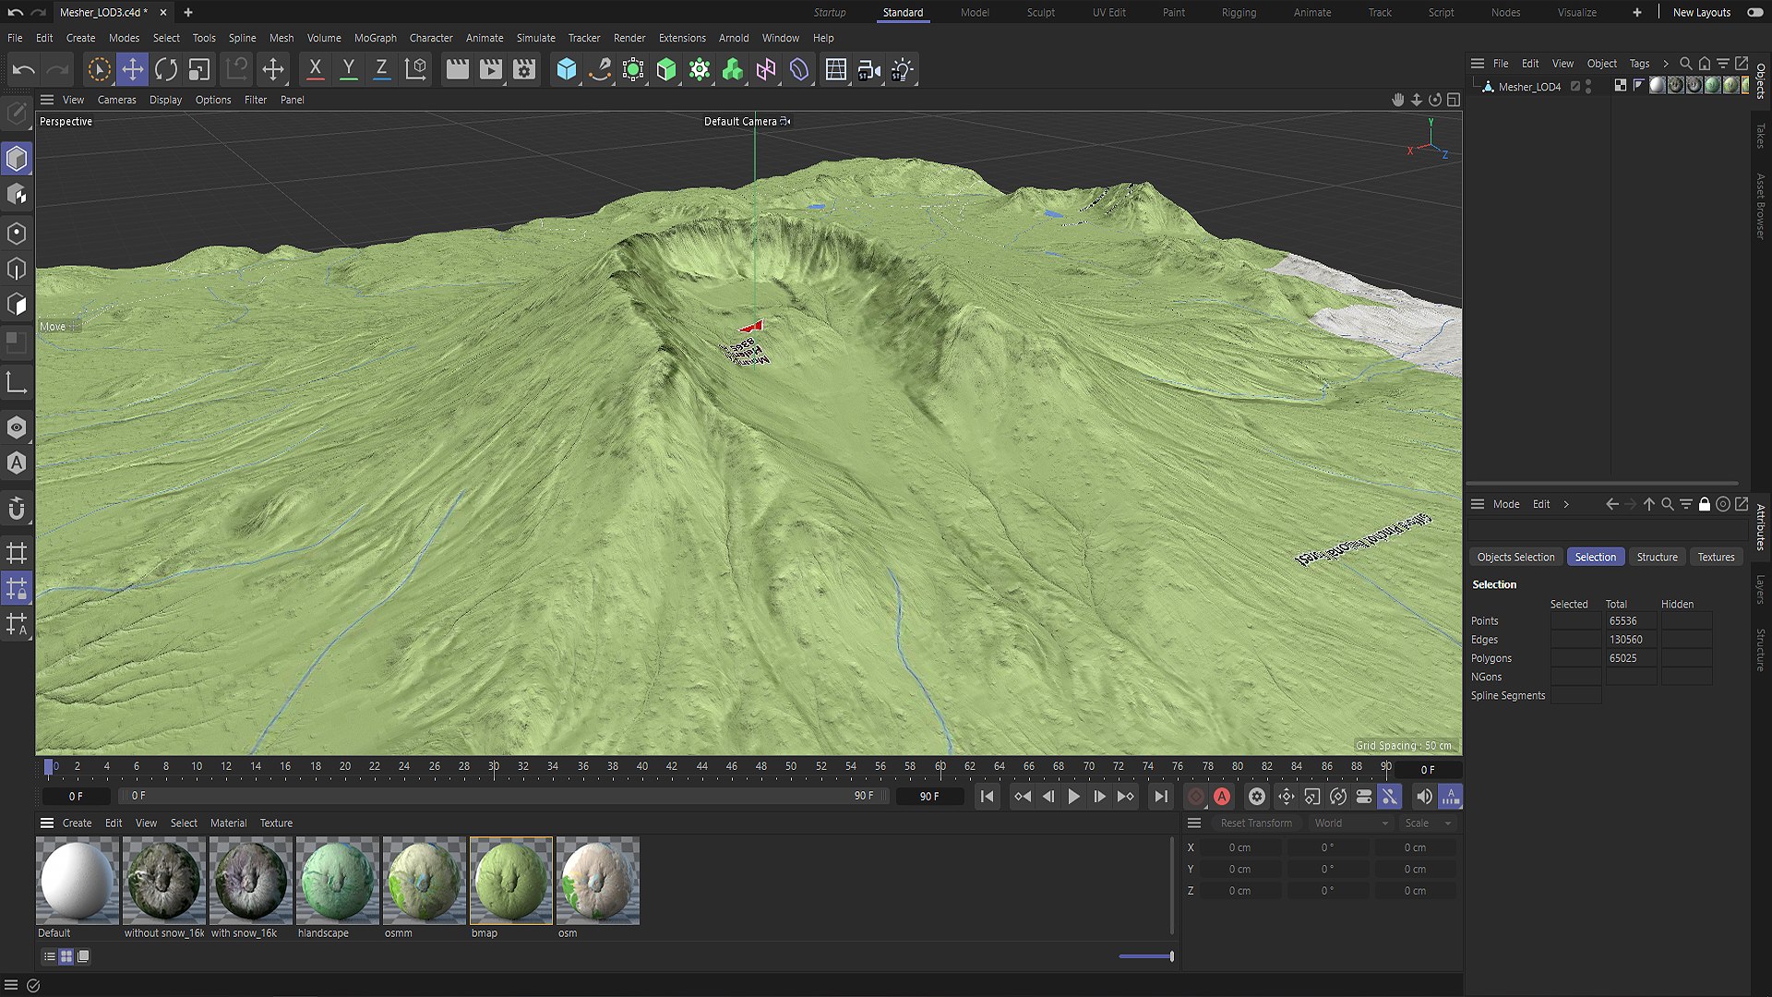Open Edit Render Settings icon

point(524,69)
